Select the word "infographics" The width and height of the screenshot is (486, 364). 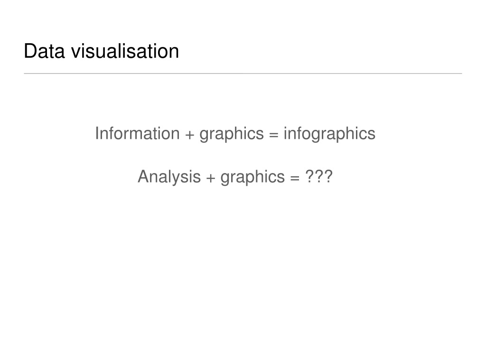click(329, 134)
